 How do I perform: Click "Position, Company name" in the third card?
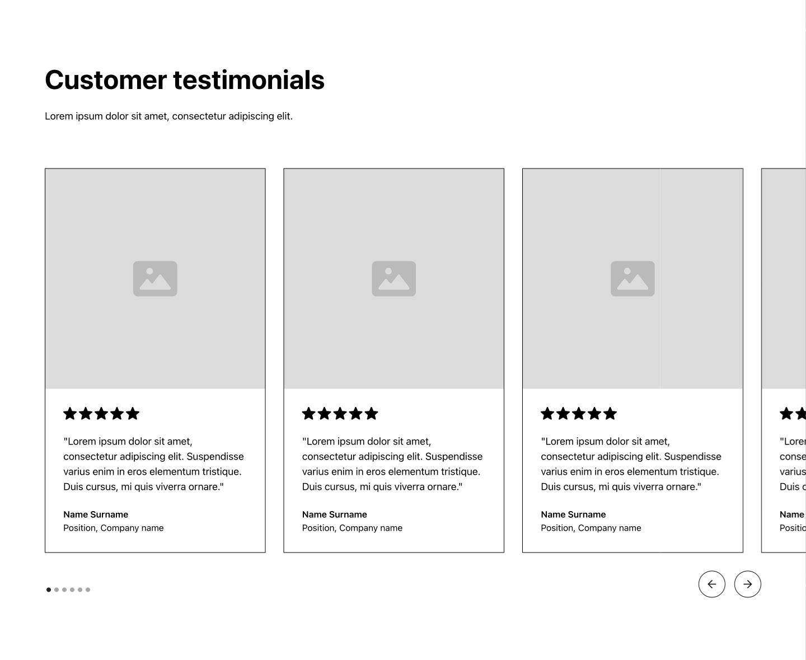591,528
